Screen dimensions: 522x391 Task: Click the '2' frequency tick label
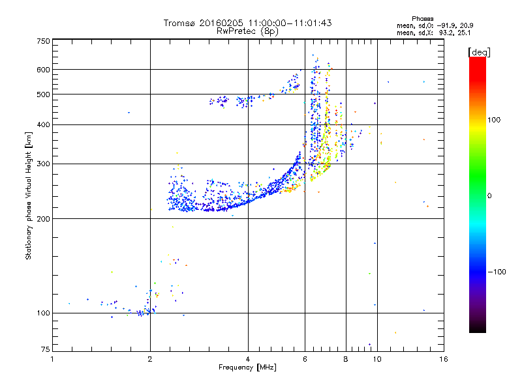click(x=150, y=359)
